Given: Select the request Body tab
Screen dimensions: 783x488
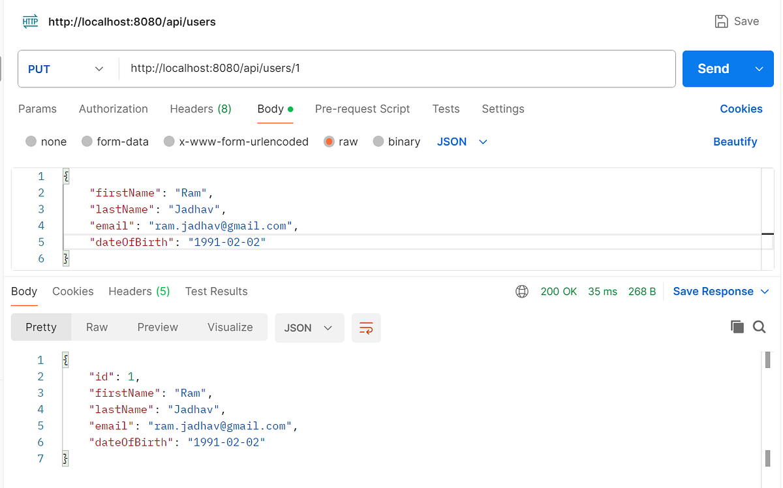Looking at the screenshot, I should pos(275,109).
